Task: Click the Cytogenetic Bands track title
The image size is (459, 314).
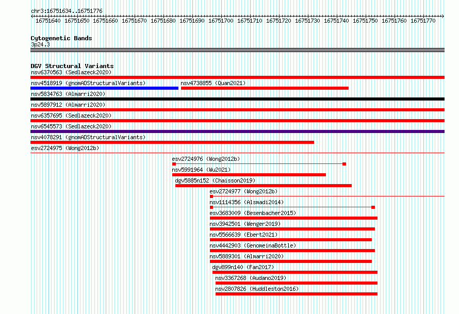Action: click(x=61, y=38)
